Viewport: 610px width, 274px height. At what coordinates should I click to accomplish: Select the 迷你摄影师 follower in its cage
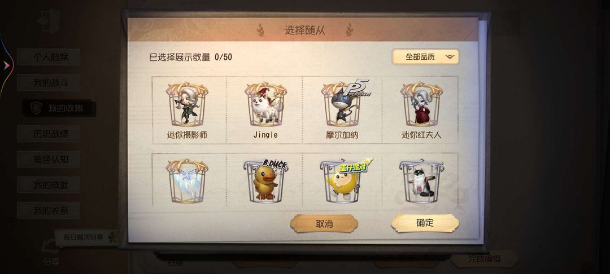coord(187,104)
